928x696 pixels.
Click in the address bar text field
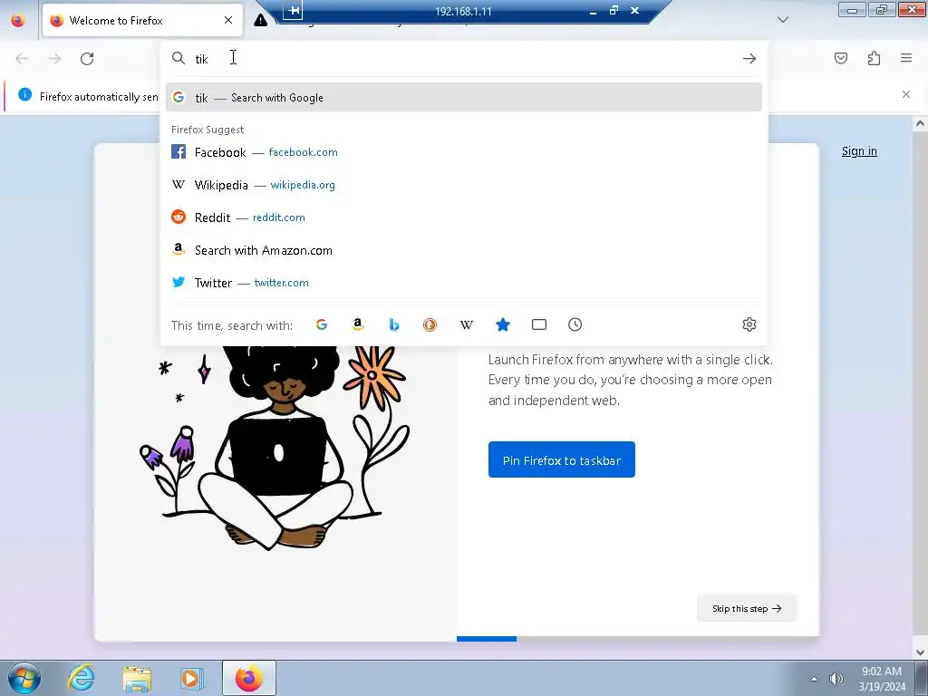(x=465, y=59)
